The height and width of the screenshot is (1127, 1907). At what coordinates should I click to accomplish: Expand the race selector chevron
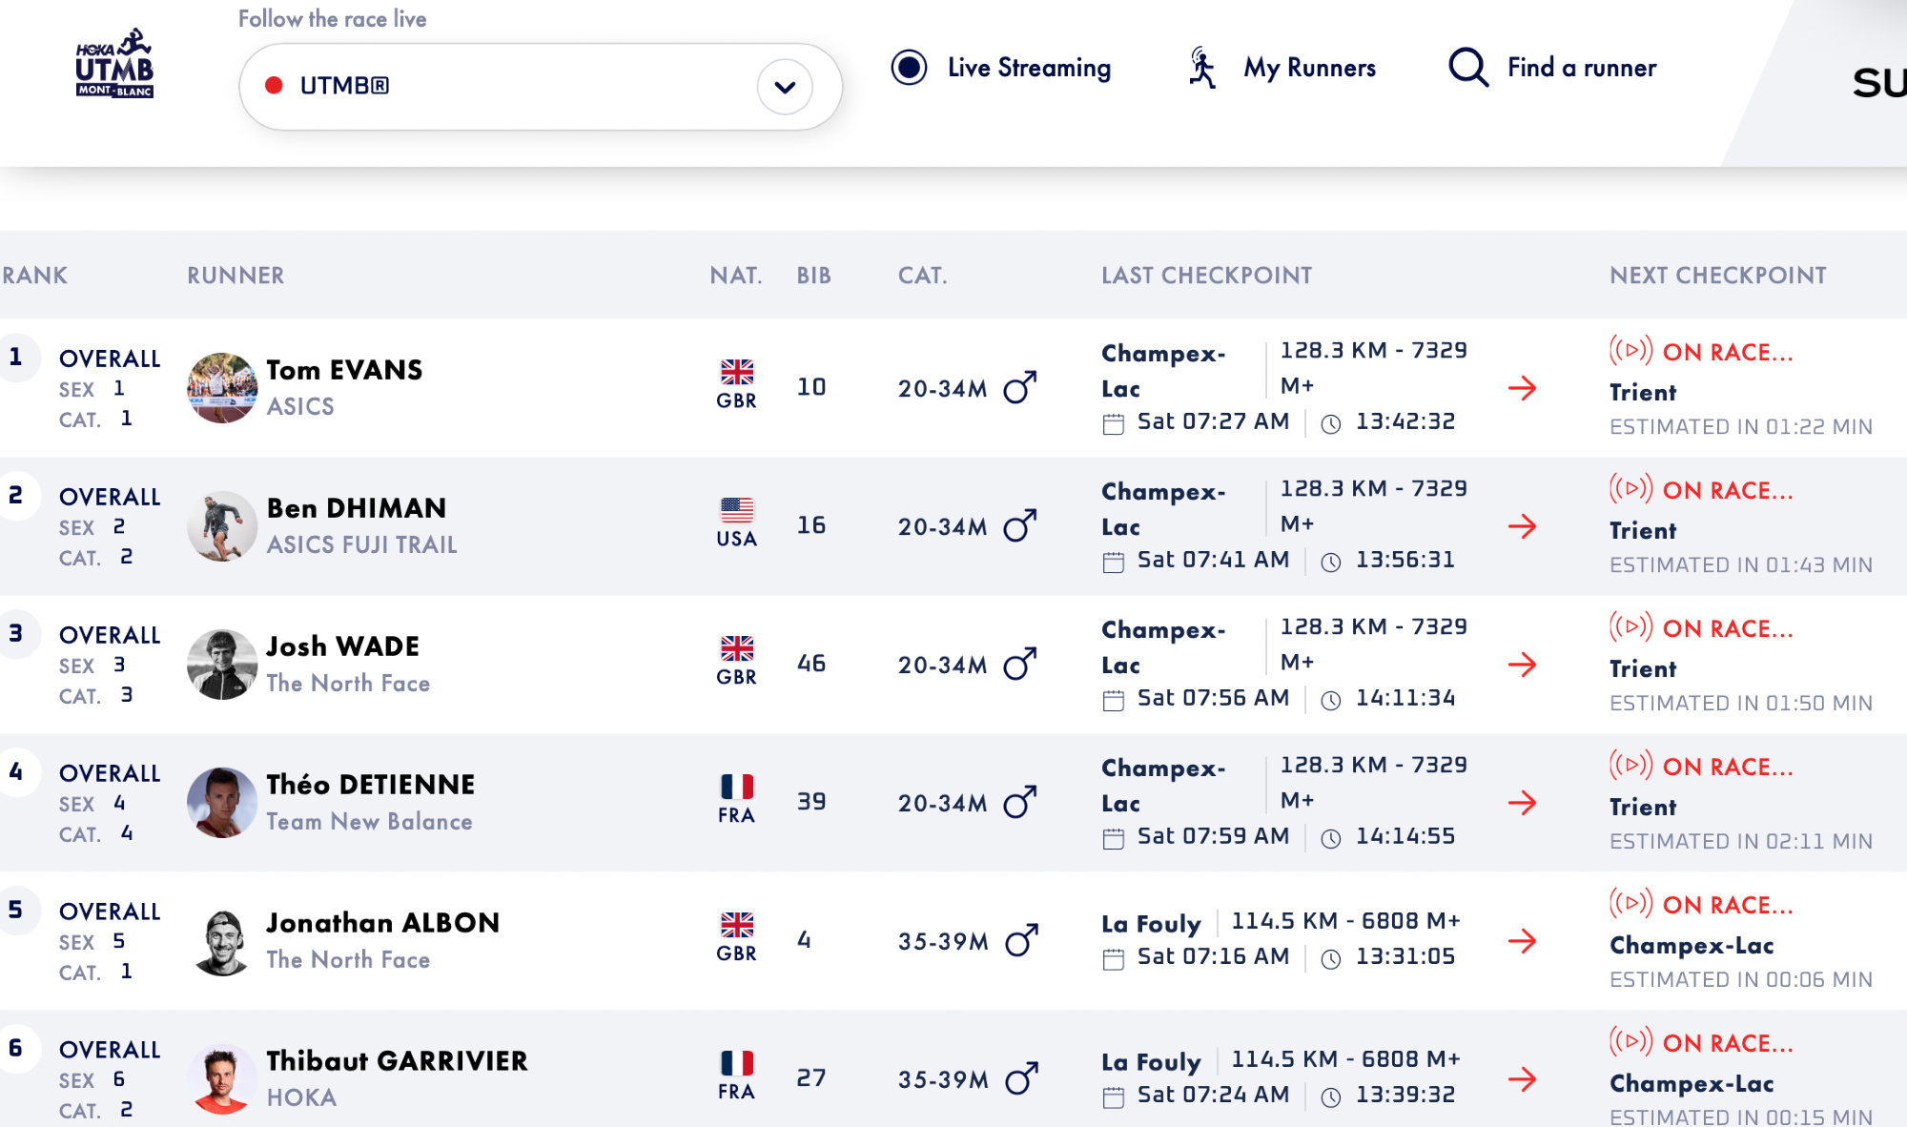(x=785, y=87)
